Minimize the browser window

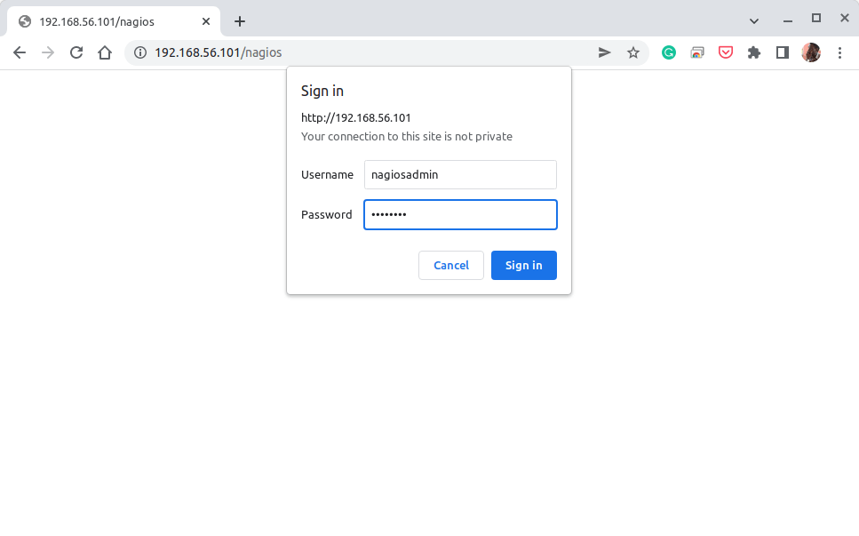click(788, 20)
